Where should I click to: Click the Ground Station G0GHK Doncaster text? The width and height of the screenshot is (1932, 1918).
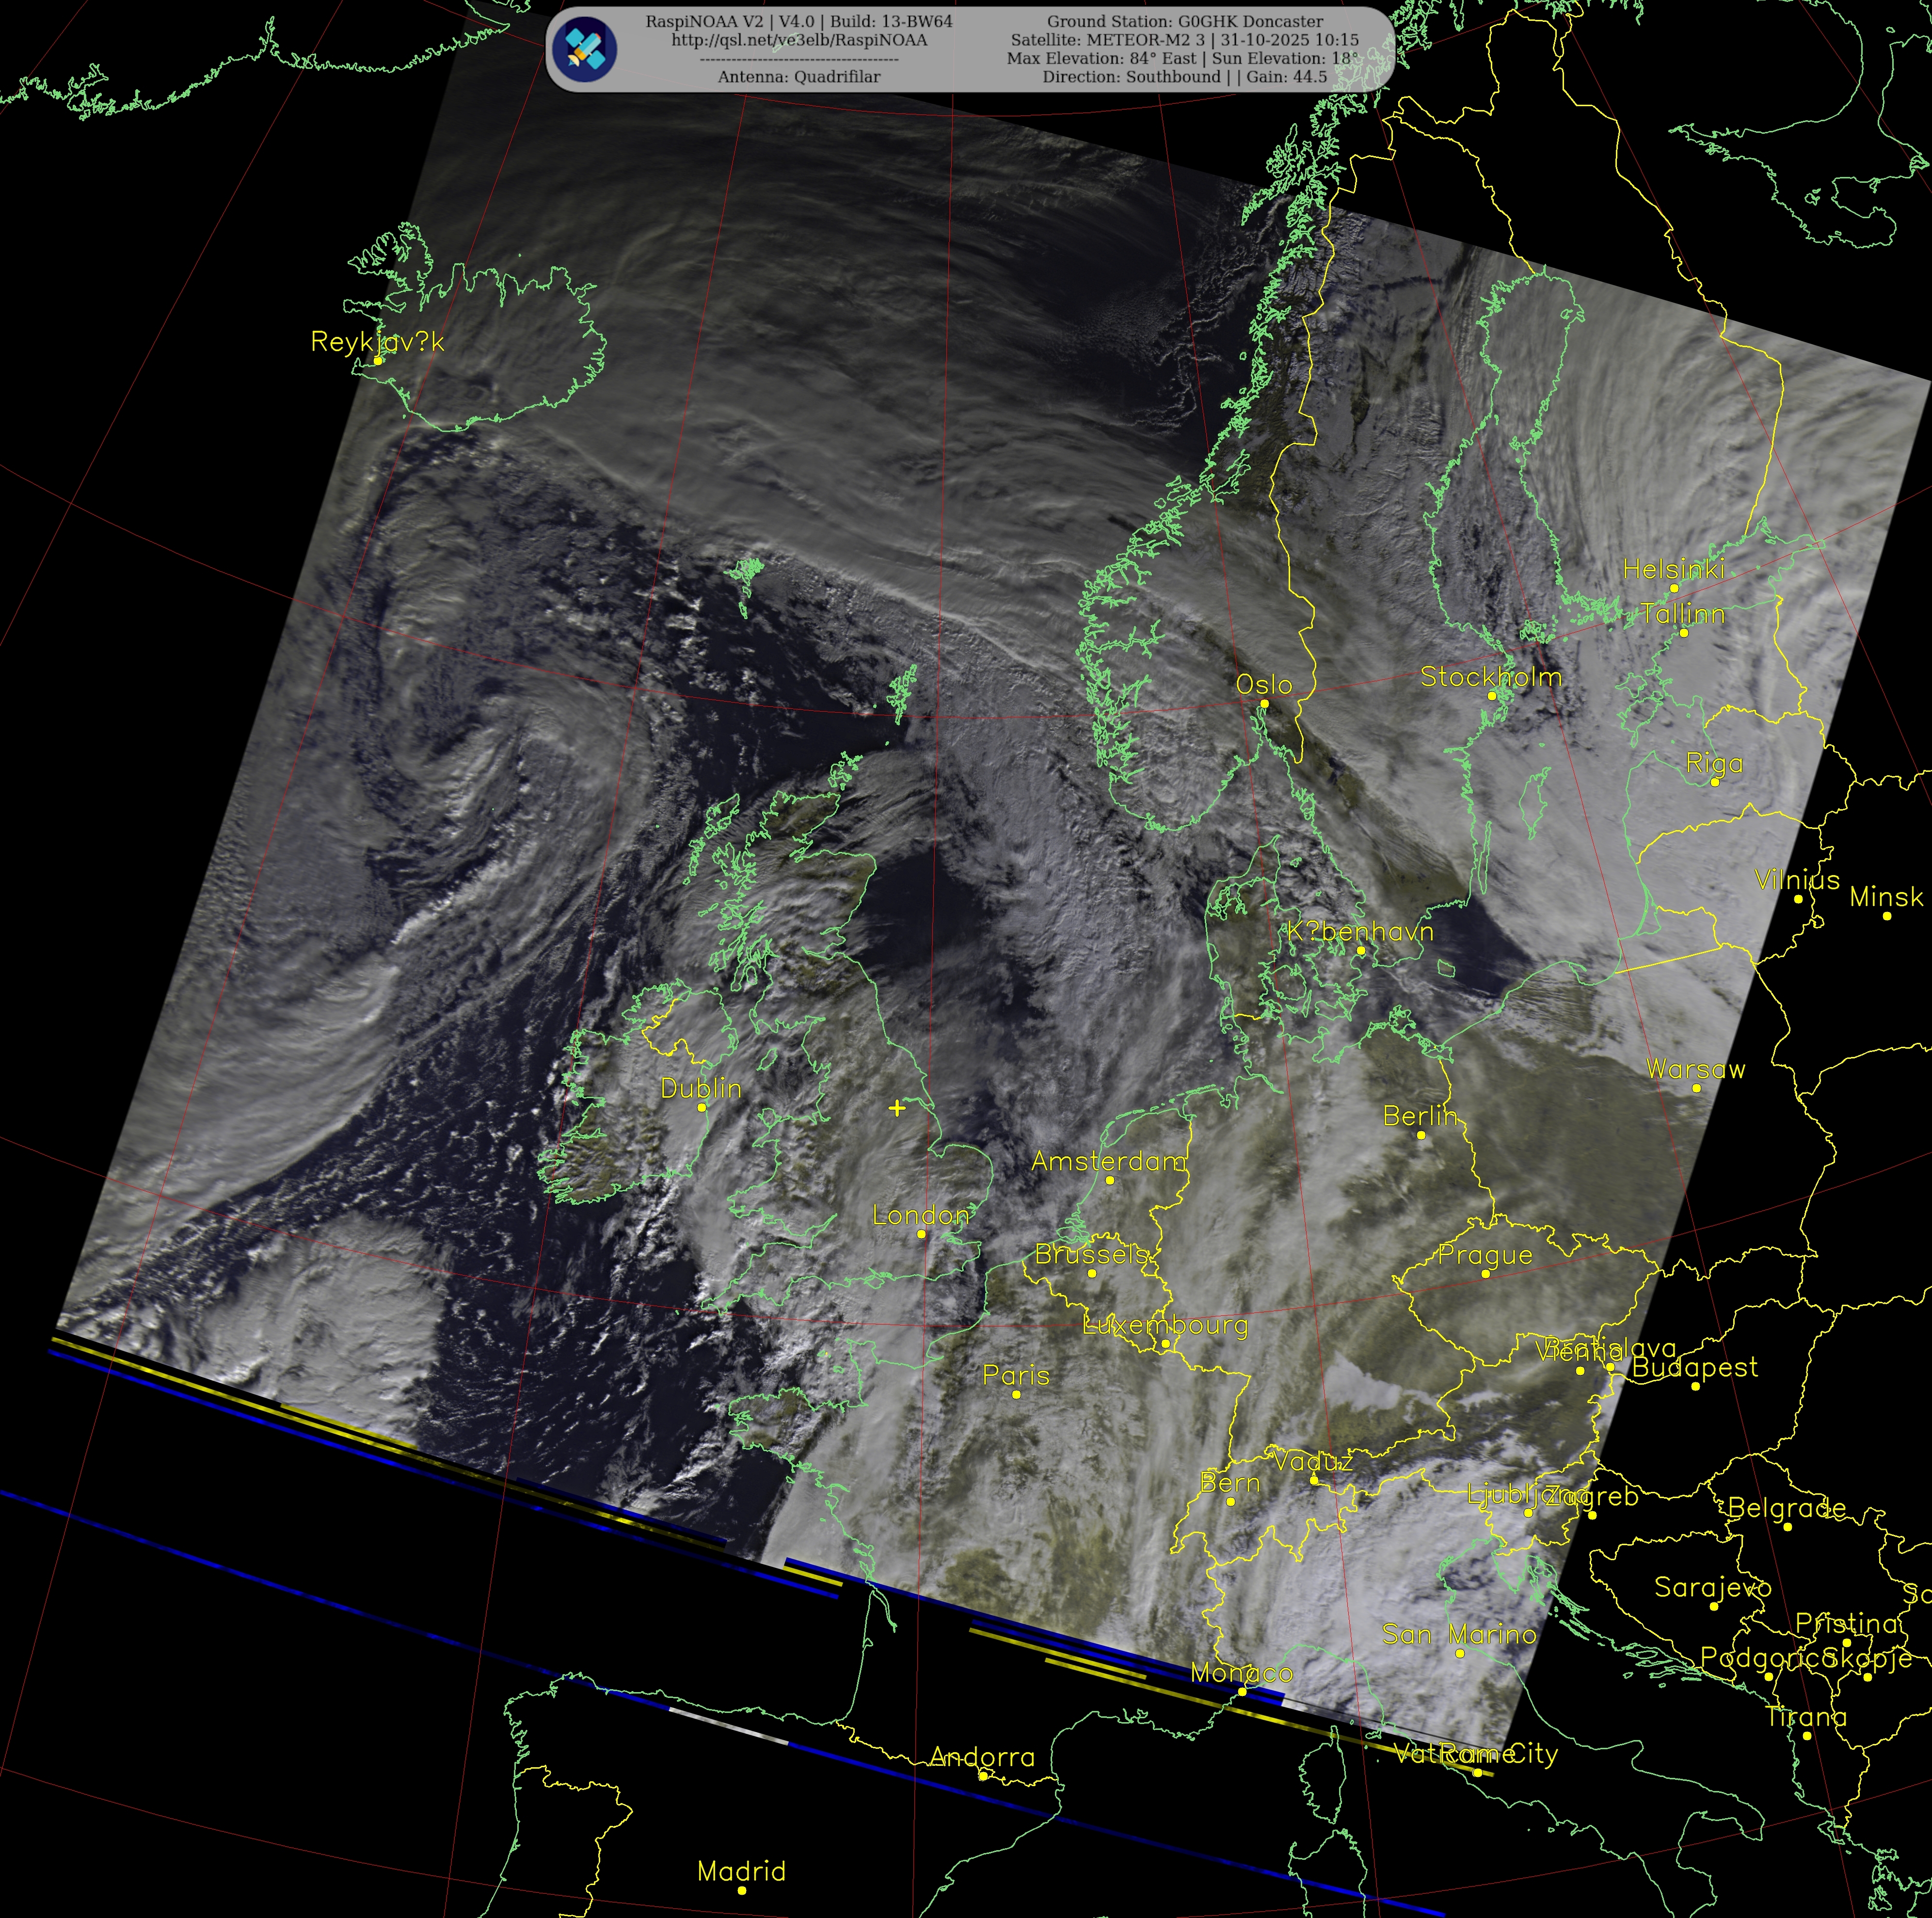pos(1184,21)
